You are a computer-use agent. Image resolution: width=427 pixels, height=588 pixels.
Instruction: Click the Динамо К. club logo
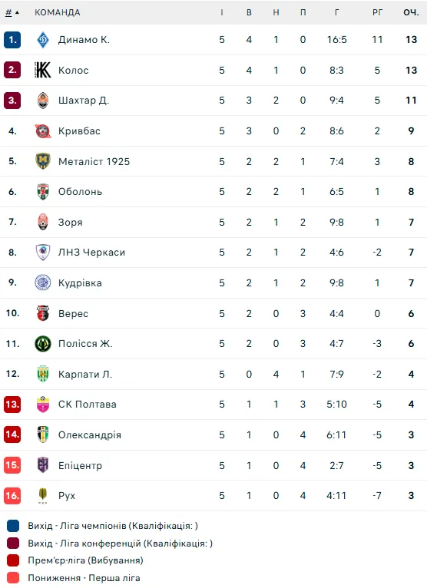point(43,40)
